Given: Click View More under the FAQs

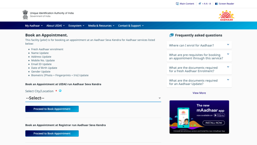Looking at the screenshot, I should point(199,93).
